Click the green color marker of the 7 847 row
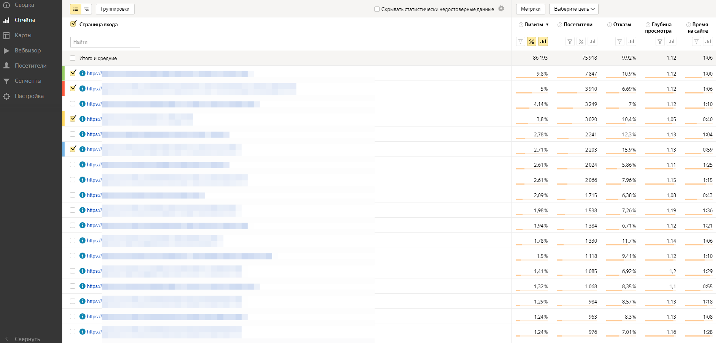Screen dimensions: 716x343 tap(63, 73)
